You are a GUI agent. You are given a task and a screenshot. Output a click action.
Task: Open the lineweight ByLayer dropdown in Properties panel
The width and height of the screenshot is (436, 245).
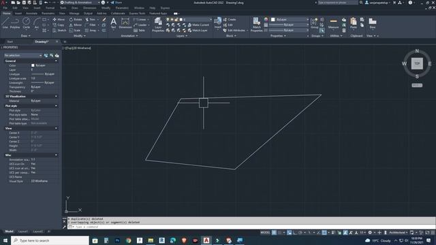tap(290, 24)
